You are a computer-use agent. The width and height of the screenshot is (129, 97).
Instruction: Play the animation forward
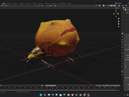[x=52, y=86]
